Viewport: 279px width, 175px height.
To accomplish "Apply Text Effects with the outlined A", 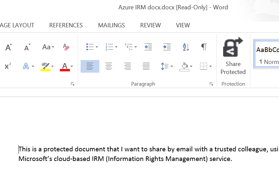I will [26, 66].
